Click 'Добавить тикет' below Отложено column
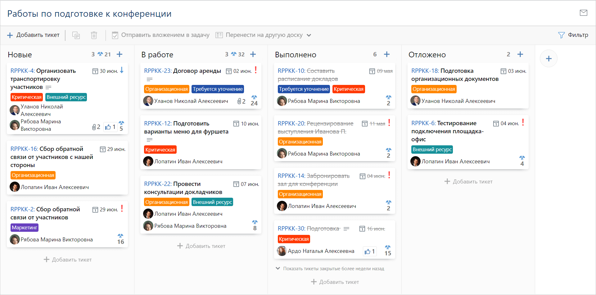 tap(468, 182)
